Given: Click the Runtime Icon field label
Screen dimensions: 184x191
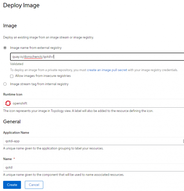Looking at the screenshot, I should (13, 94).
